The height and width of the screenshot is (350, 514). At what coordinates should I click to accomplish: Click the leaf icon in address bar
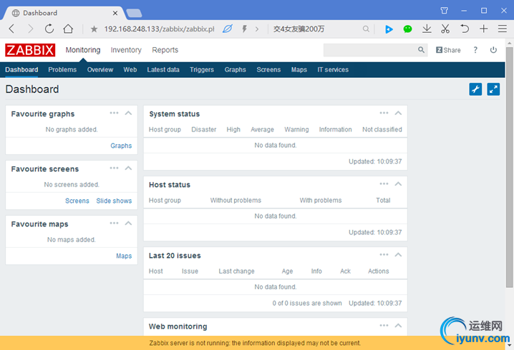[228, 29]
